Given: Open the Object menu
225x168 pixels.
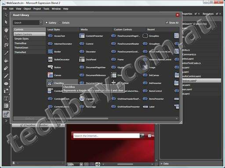Looking at the screenshot, I should coord(27,9).
